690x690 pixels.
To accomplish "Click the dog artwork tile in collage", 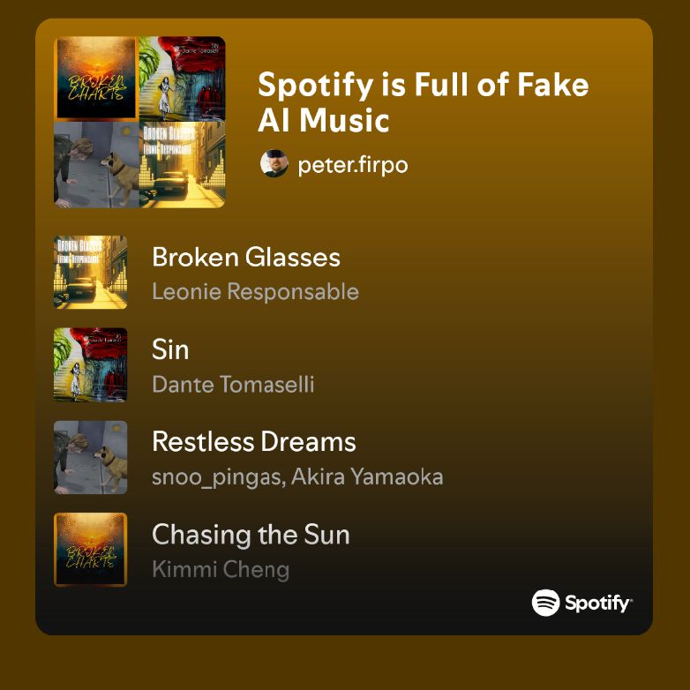I will tap(96, 165).
